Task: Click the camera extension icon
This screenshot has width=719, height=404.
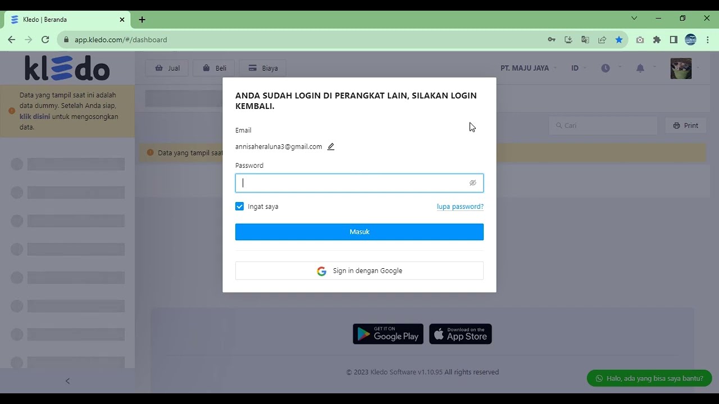Action: [640, 40]
